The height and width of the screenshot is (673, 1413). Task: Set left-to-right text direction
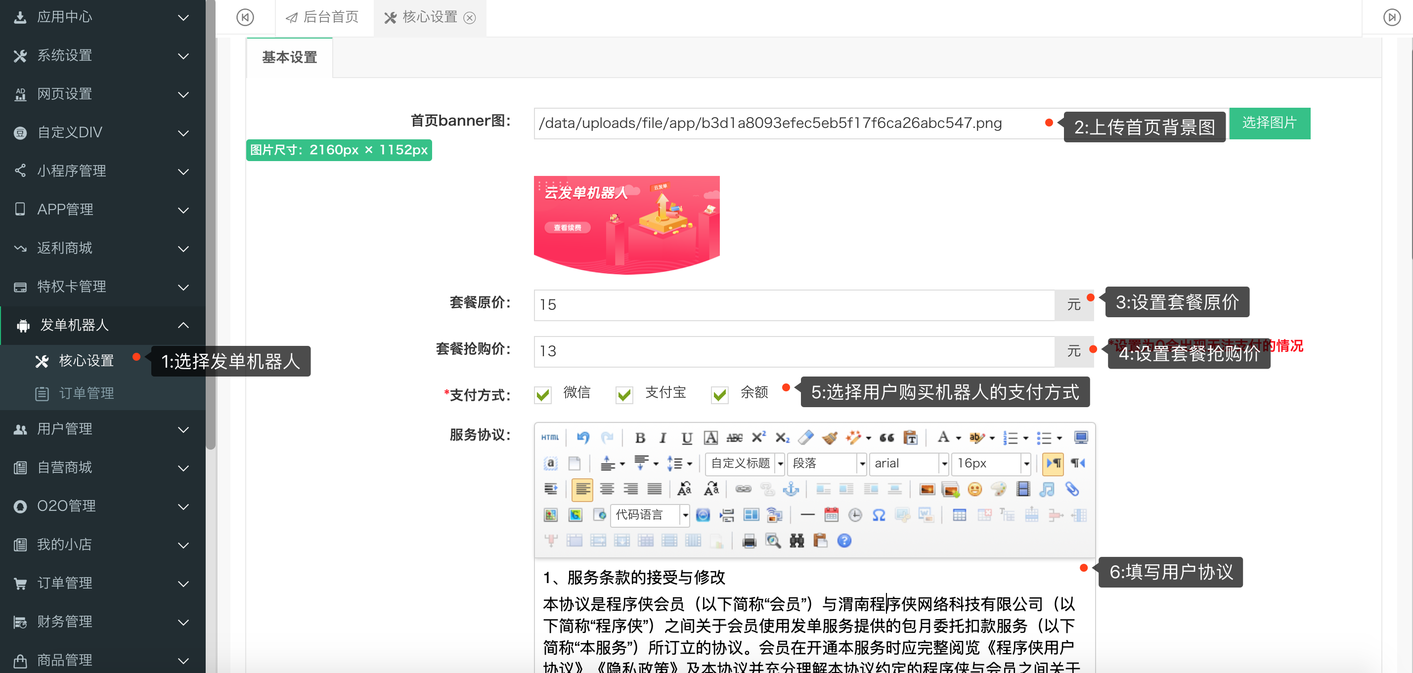click(x=1053, y=463)
